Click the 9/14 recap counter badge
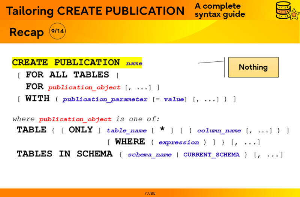 (57, 31)
